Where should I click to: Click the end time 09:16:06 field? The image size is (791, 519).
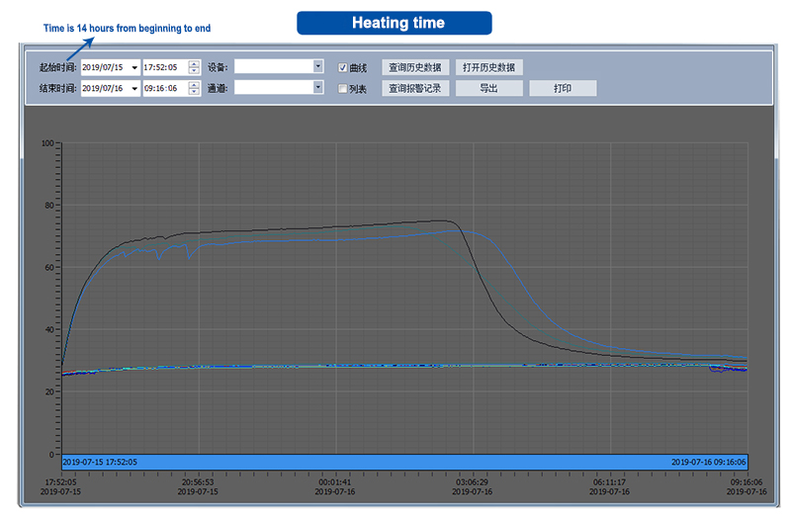coord(163,88)
